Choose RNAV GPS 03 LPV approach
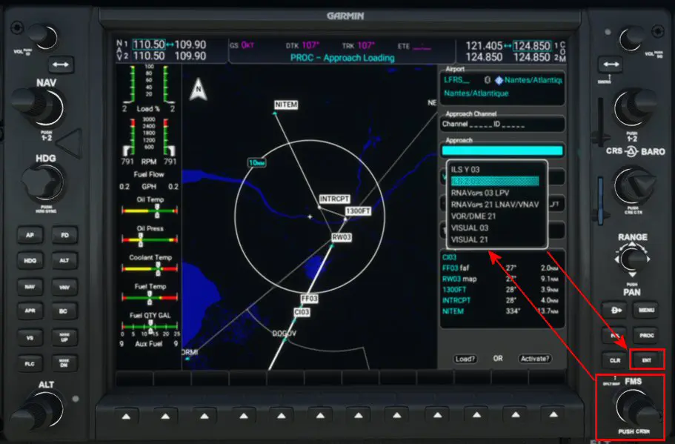Screen dimensions: 675x444 point(480,193)
